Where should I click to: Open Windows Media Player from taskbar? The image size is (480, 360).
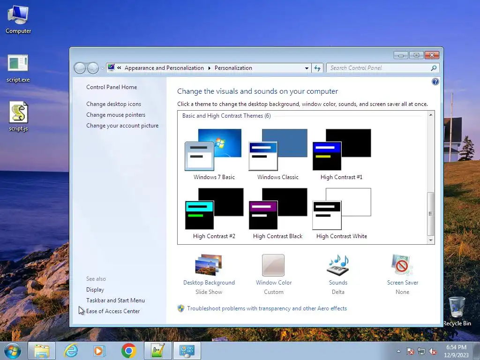pos(99,351)
